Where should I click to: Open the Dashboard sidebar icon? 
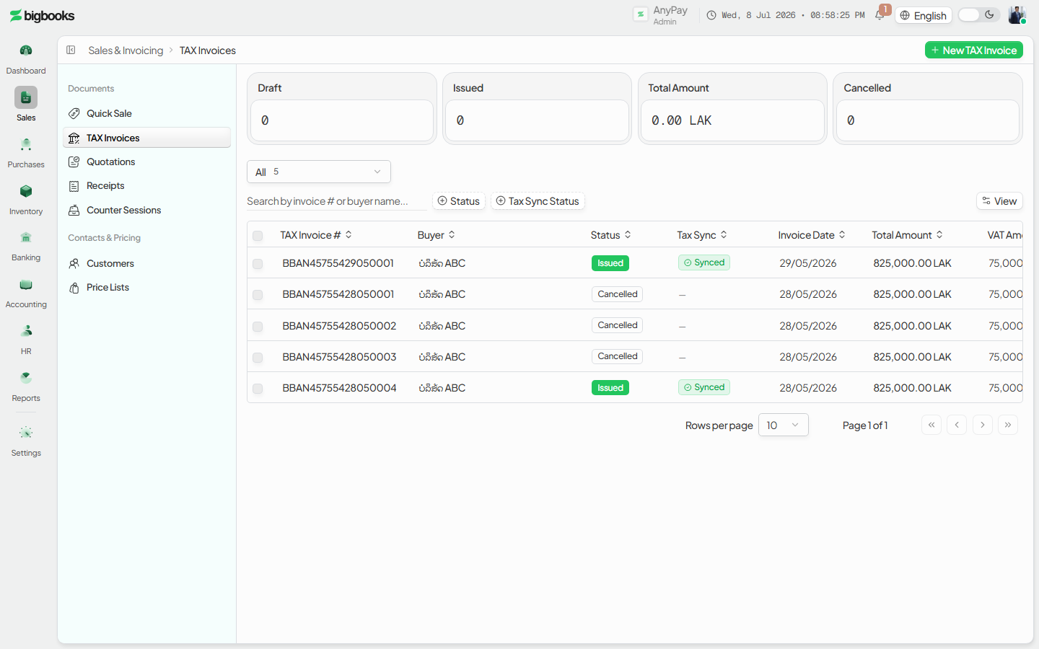pyautogui.click(x=26, y=50)
